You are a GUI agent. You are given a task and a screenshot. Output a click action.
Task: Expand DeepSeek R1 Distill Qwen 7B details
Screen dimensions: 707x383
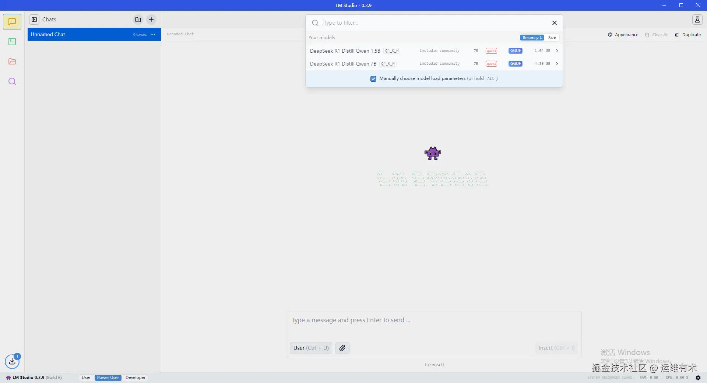click(556, 63)
